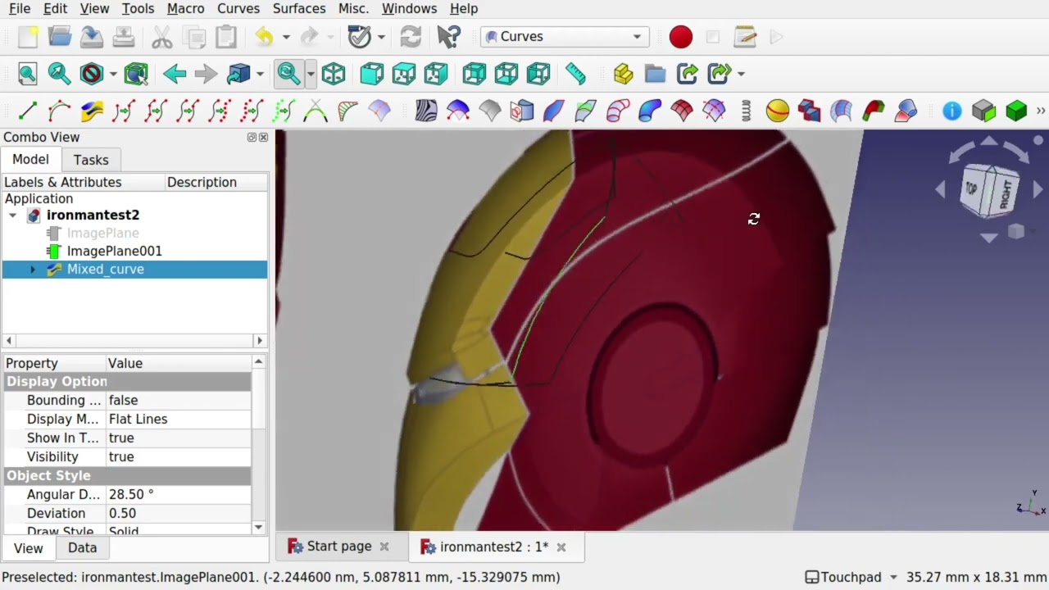Viewport: 1049px width, 590px height.
Task: Click the navigation cube TOP face
Action: tap(972, 188)
